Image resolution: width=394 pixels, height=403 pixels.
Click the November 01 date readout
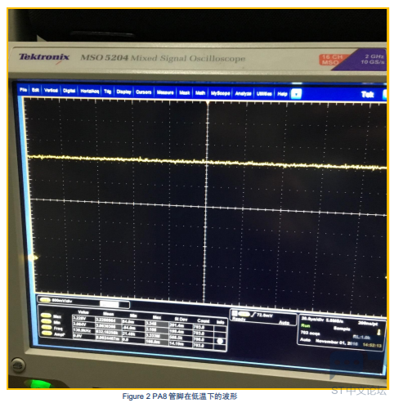337,343
